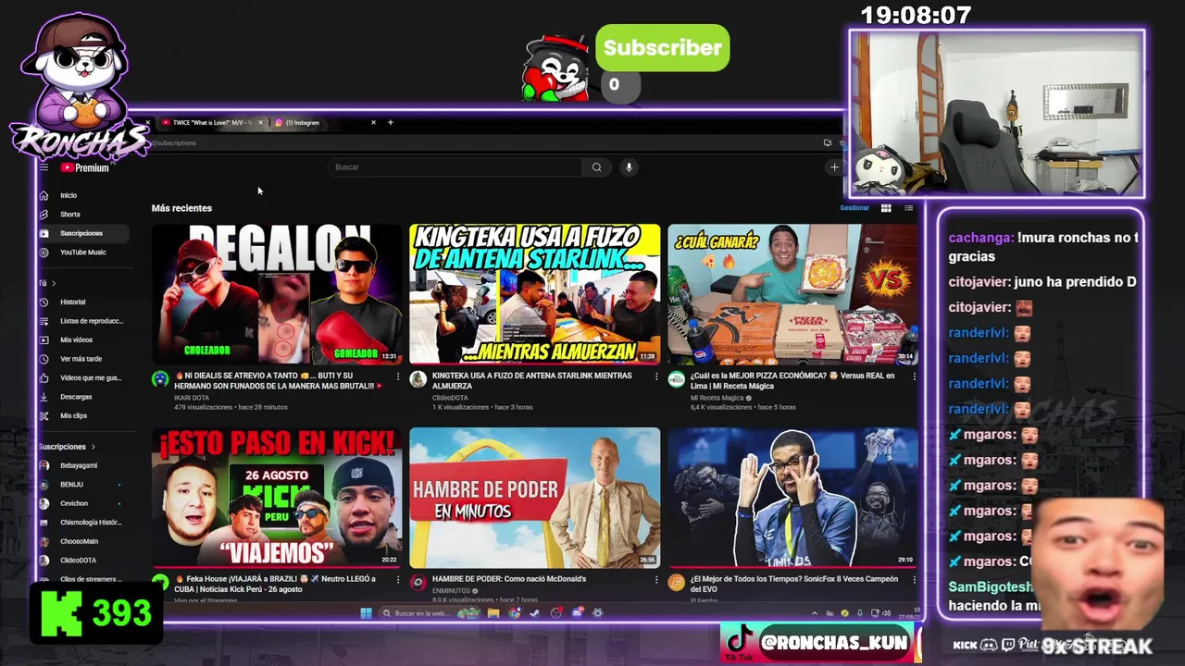Image resolution: width=1185 pixels, height=666 pixels.
Task: Switch subscriptions to list view
Action: click(x=908, y=208)
